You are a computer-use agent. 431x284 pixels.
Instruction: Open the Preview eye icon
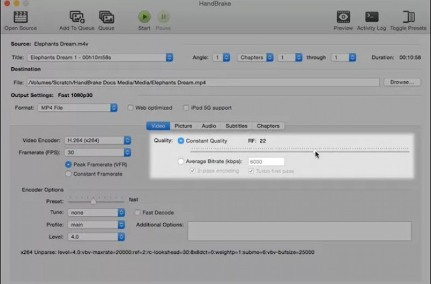(343, 17)
